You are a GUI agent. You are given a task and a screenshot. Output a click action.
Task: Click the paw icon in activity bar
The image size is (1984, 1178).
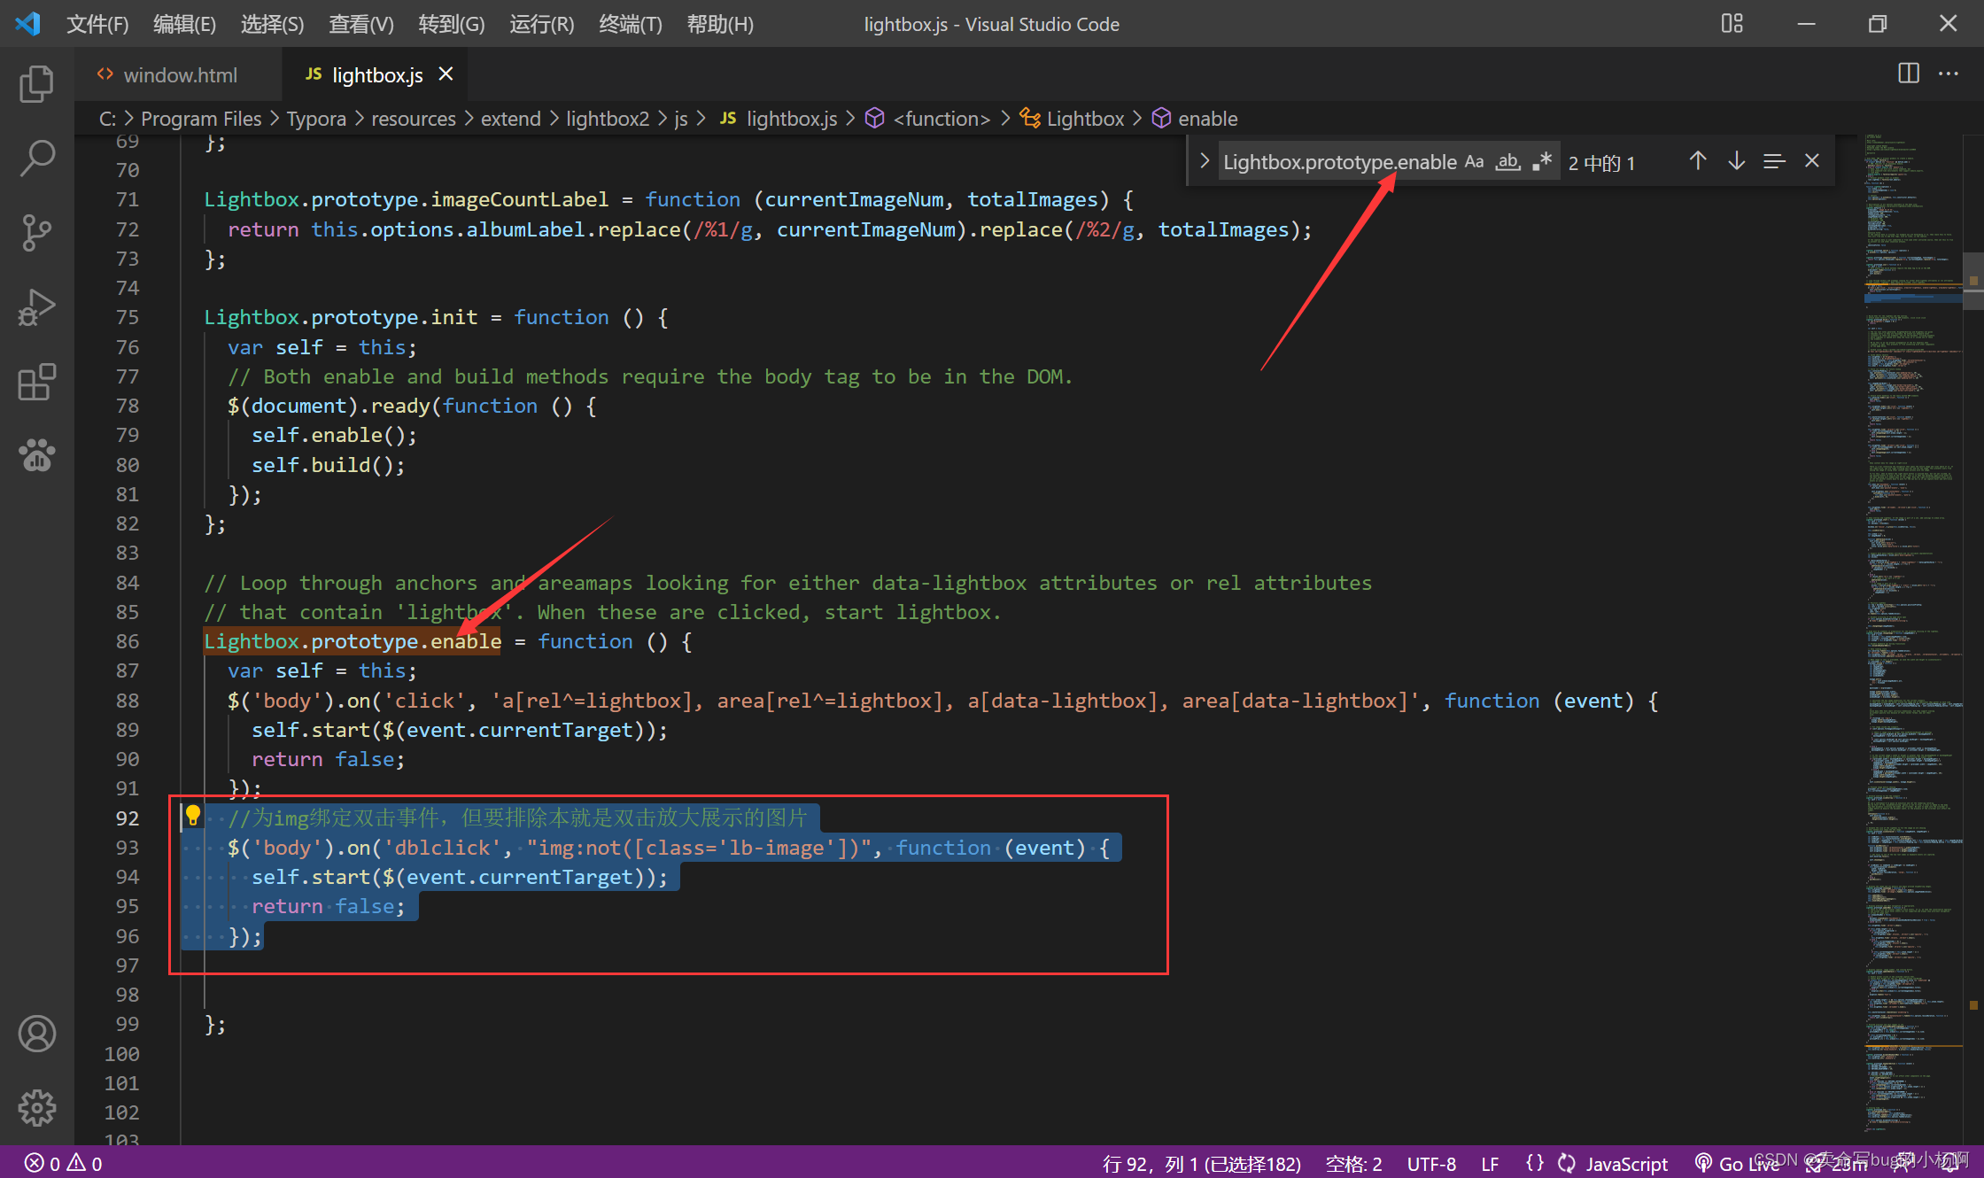click(36, 455)
